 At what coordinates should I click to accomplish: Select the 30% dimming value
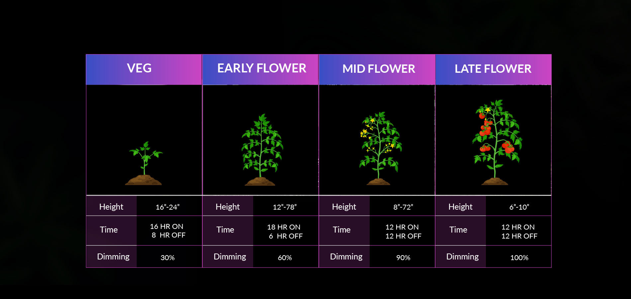coord(168,257)
